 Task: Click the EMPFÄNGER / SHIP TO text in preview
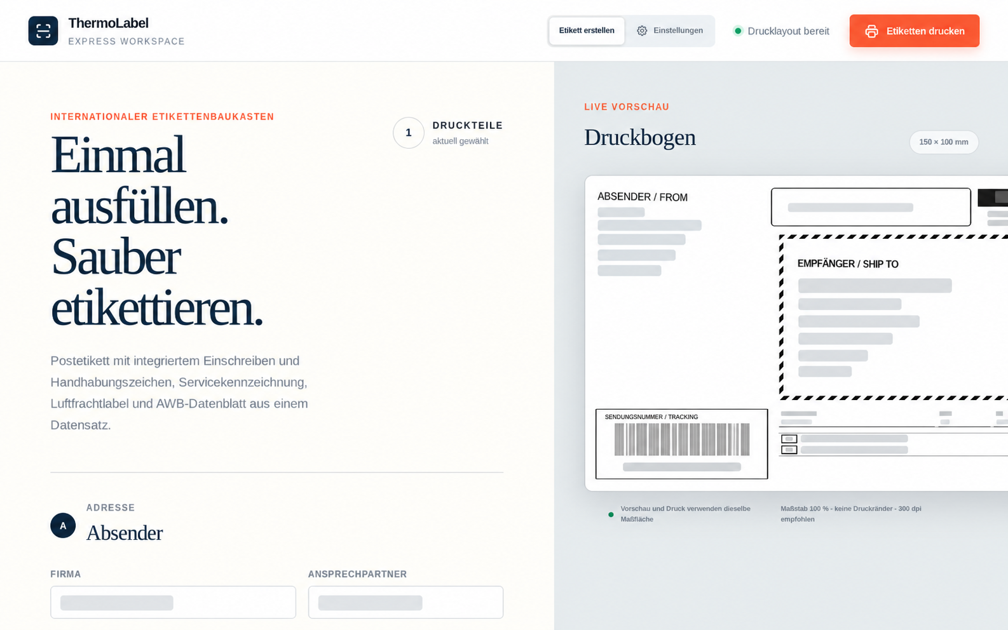coord(848,264)
